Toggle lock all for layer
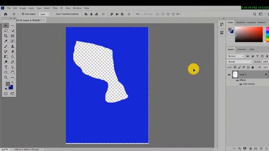This screenshot has width=269, height=151. [x=253, y=67]
